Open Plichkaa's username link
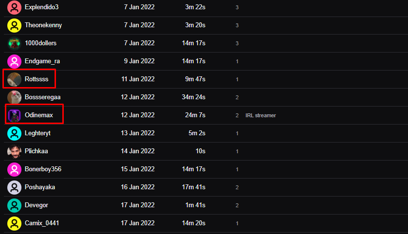408x234 pixels. pos(36,151)
